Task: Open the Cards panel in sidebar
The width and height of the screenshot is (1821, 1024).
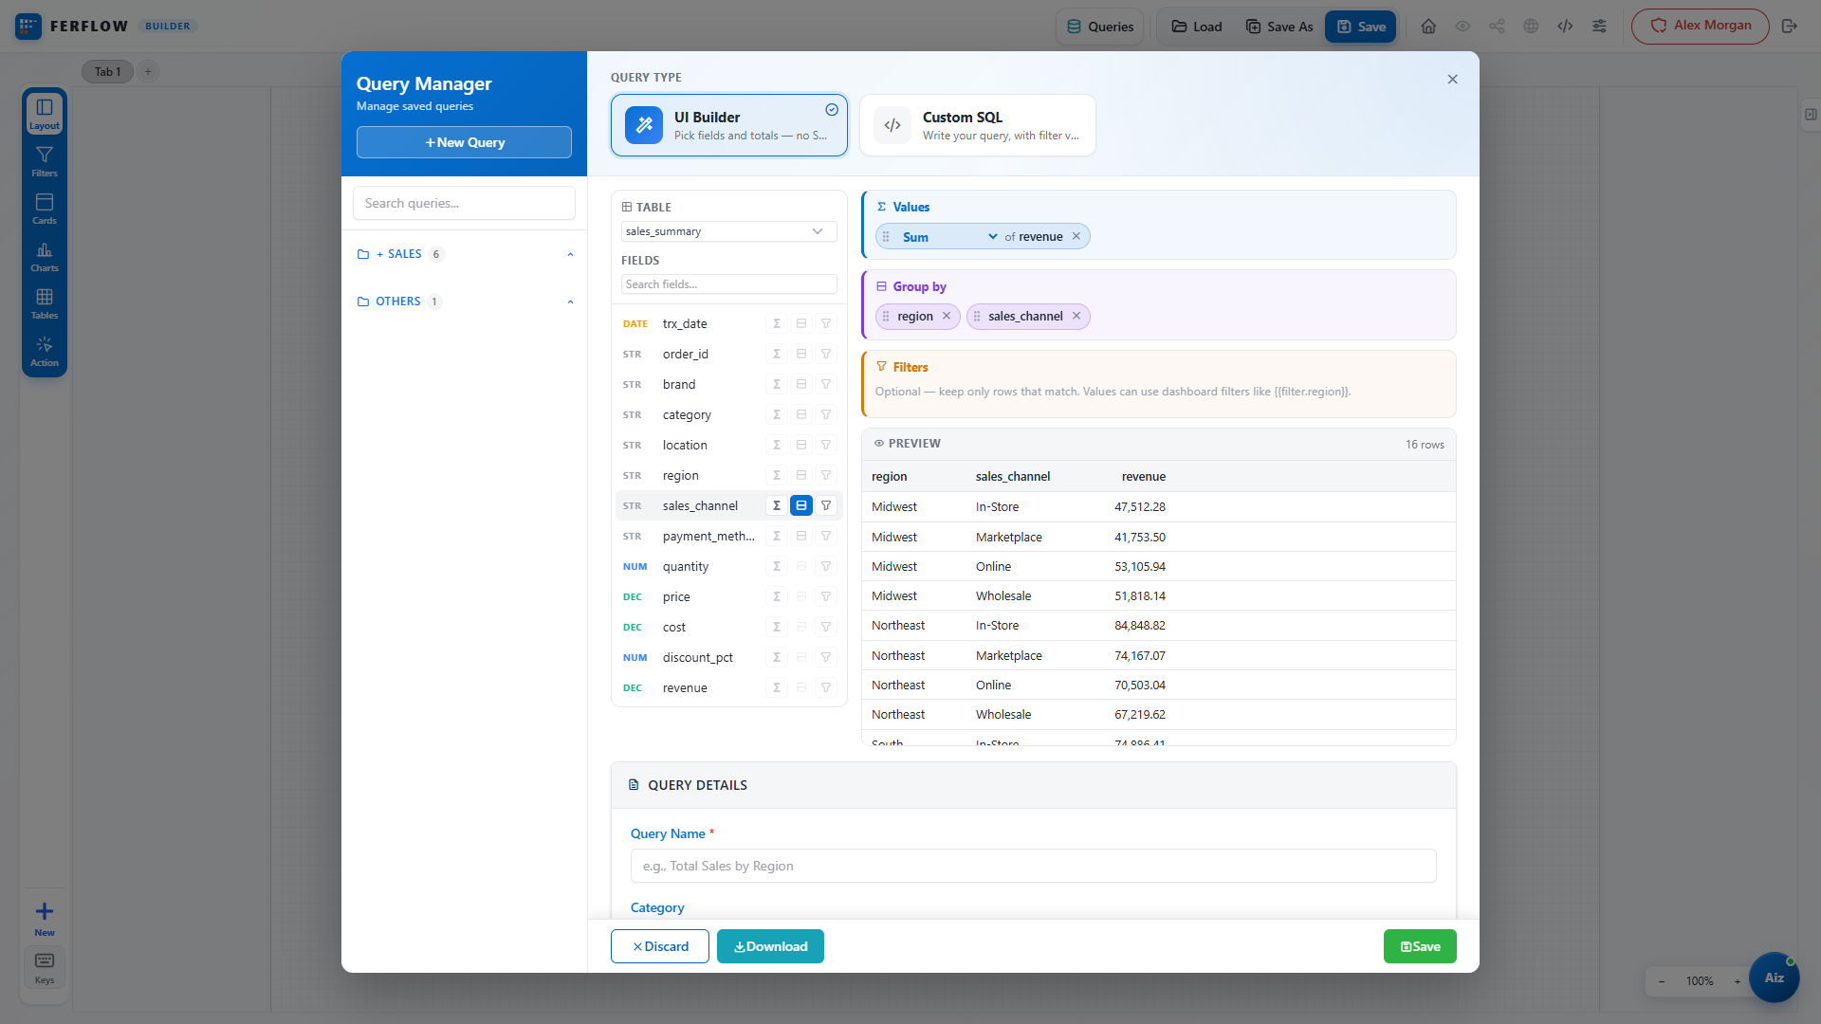Action: pyautogui.click(x=45, y=209)
